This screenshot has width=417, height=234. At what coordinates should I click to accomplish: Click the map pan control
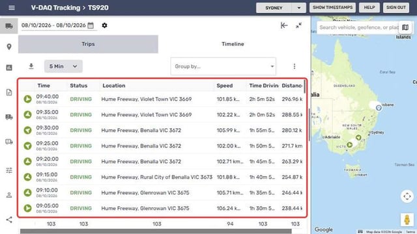[407, 196]
